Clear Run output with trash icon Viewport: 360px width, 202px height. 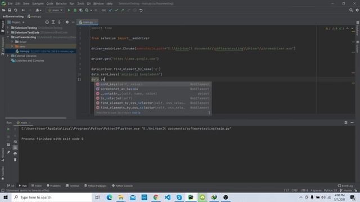tap(15, 159)
